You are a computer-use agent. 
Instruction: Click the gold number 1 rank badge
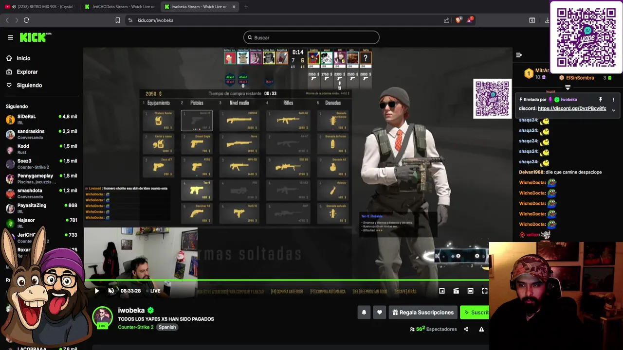pyautogui.click(x=529, y=73)
